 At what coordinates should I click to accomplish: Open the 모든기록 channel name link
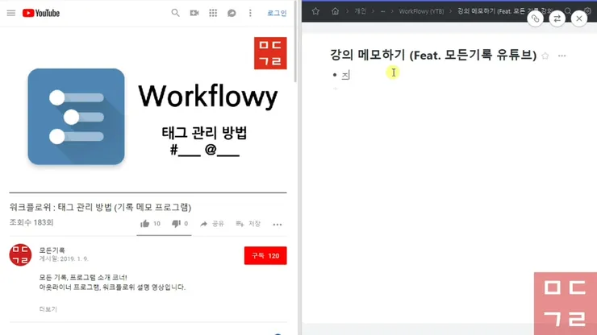coord(52,250)
